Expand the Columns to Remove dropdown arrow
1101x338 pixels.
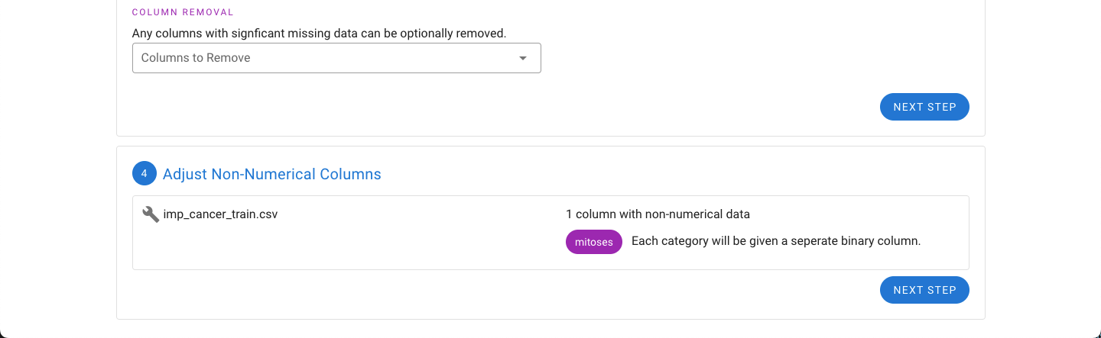[x=523, y=58]
